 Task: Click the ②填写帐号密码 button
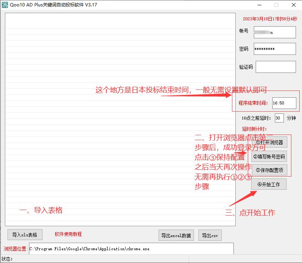(269, 157)
